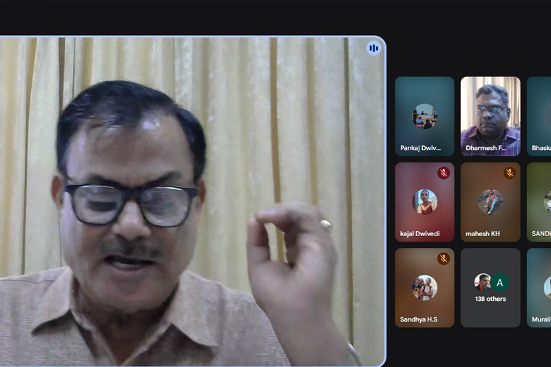Select Dharmesh F... video tile
Image resolution: width=551 pixels, height=367 pixels.
click(x=490, y=116)
